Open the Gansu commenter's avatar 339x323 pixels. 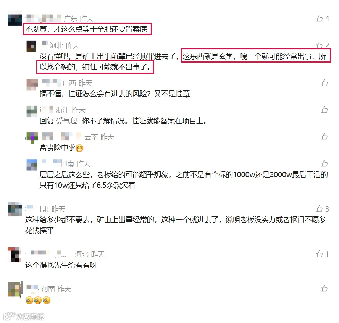[15, 209]
